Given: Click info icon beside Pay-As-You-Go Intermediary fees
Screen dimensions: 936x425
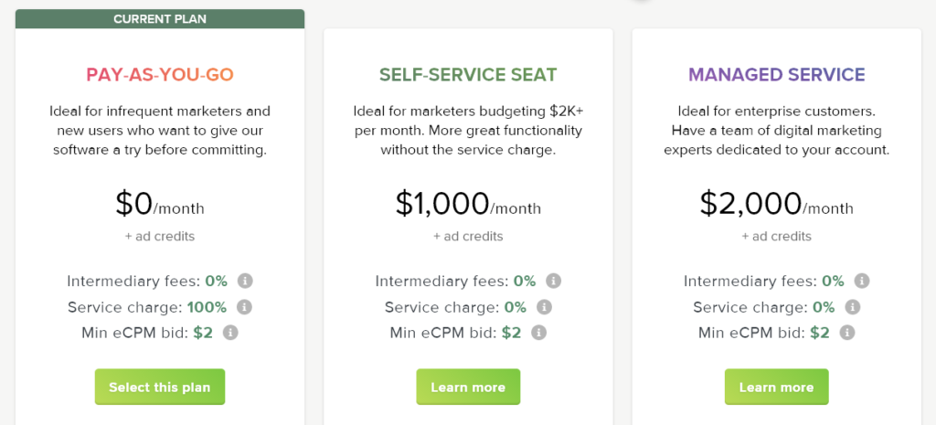Looking at the screenshot, I should (x=245, y=281).
